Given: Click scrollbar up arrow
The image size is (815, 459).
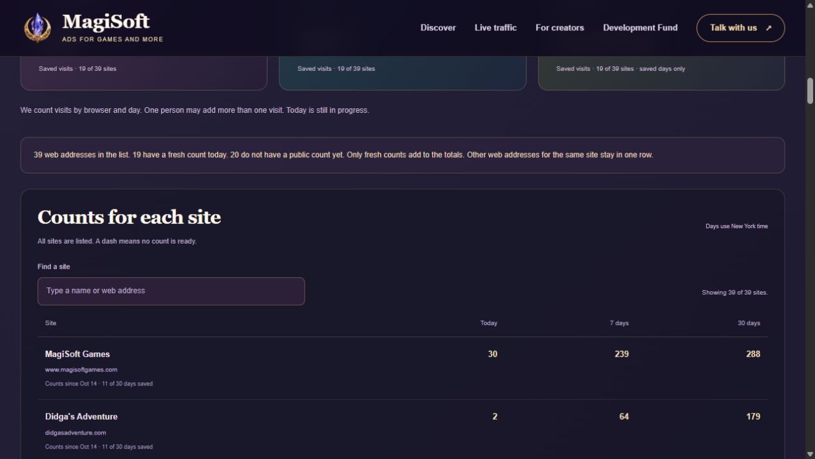Looking at the screenshot, I should 810,5.
